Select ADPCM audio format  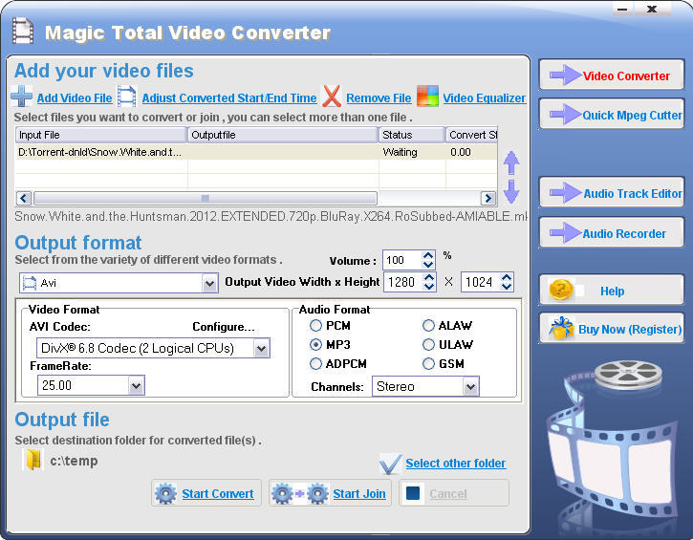click(315, 364)
